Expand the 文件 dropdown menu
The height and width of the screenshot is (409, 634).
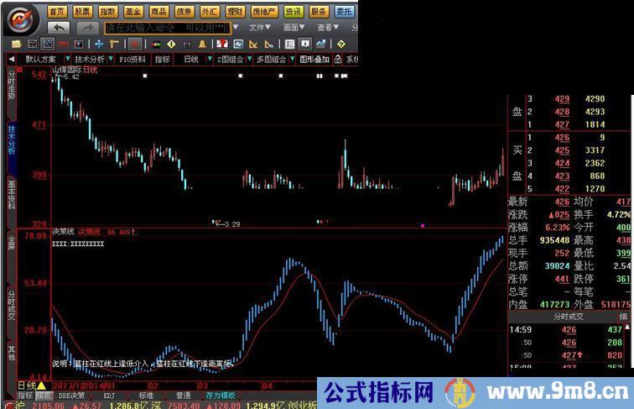click(259, 27)
